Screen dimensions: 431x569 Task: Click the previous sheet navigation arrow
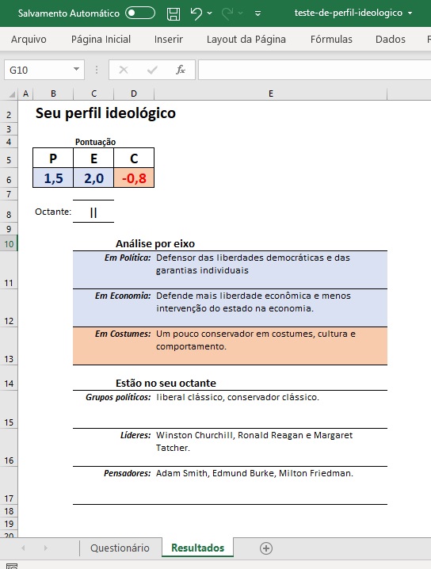(x=23, y=548)
